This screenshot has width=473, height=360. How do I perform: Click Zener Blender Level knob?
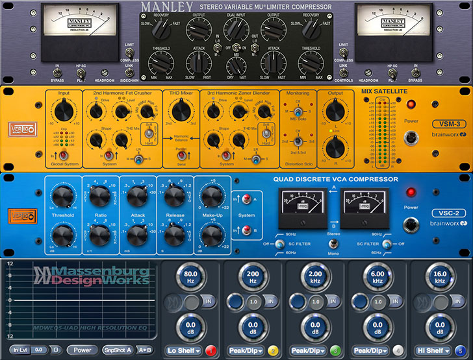pos(239,112)
